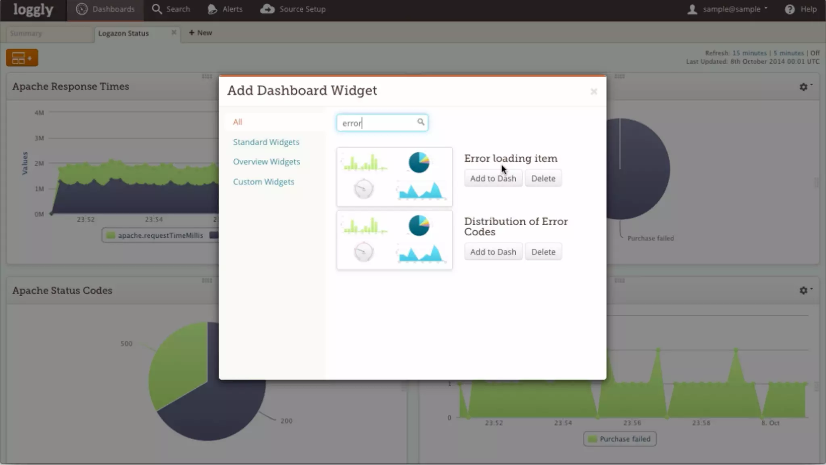Add Error loading item to dash

pyautogui.click(x=493, y=178)
